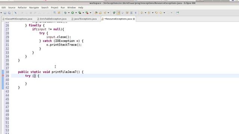Click the 'try' keyword on line 28
The height and width of the screenshot is (134, 239).
click(42, 33)
